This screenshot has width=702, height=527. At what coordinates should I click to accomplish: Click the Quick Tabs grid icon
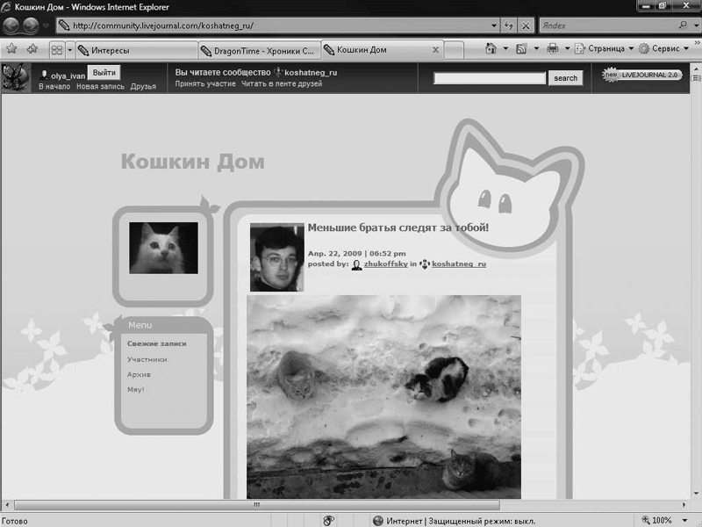pyautogui.click(x=57, y=49)
